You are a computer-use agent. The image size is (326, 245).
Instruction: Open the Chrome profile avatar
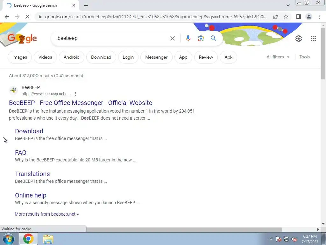[x=309, y=17]
